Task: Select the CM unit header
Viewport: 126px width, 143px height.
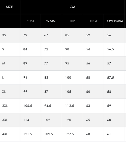Action: [x=72, y=7]
